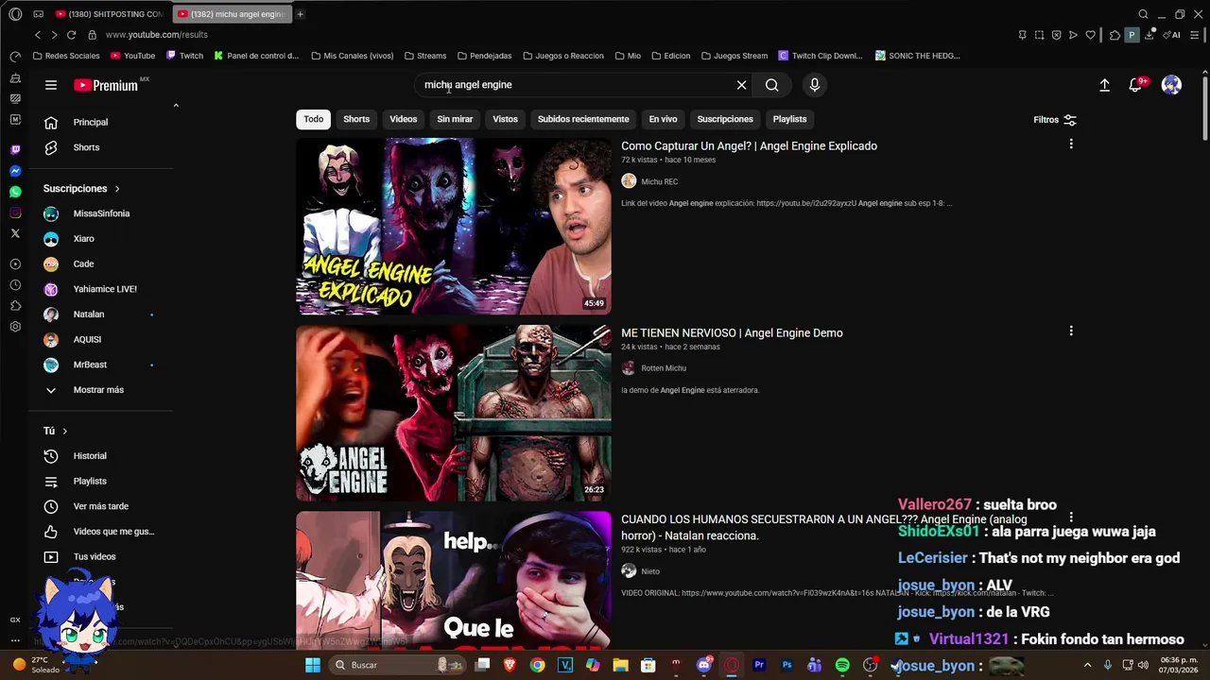This screenshot has height=680, width=1210.
Task: Open File Explorer from the taskbar
Action: coord(620,665)
